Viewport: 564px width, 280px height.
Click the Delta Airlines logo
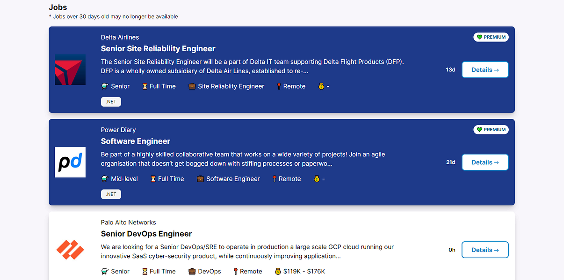click(x=70, y=70)
